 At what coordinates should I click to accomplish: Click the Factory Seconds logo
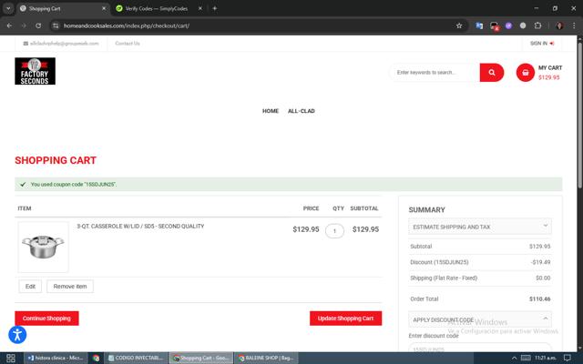(35, 71)
